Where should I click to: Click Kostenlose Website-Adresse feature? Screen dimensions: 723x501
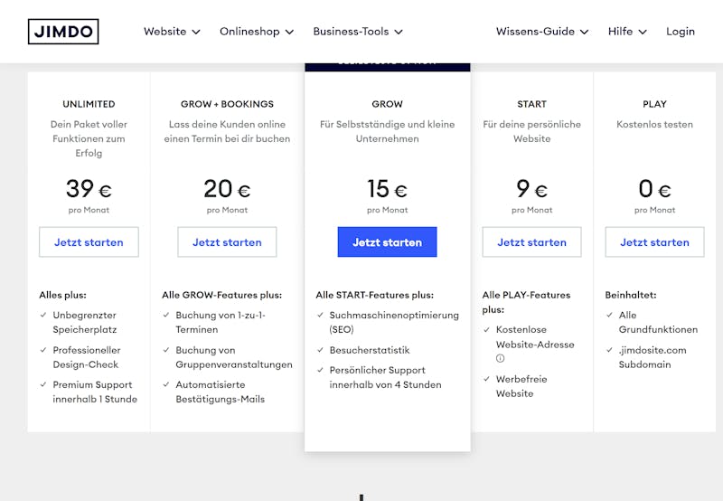click(x=535, y=336)
